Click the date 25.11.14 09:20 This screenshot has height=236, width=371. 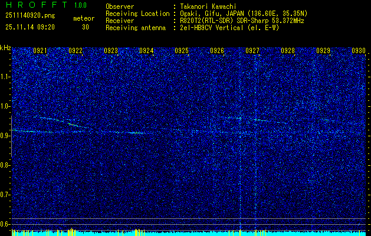[30, 27]
